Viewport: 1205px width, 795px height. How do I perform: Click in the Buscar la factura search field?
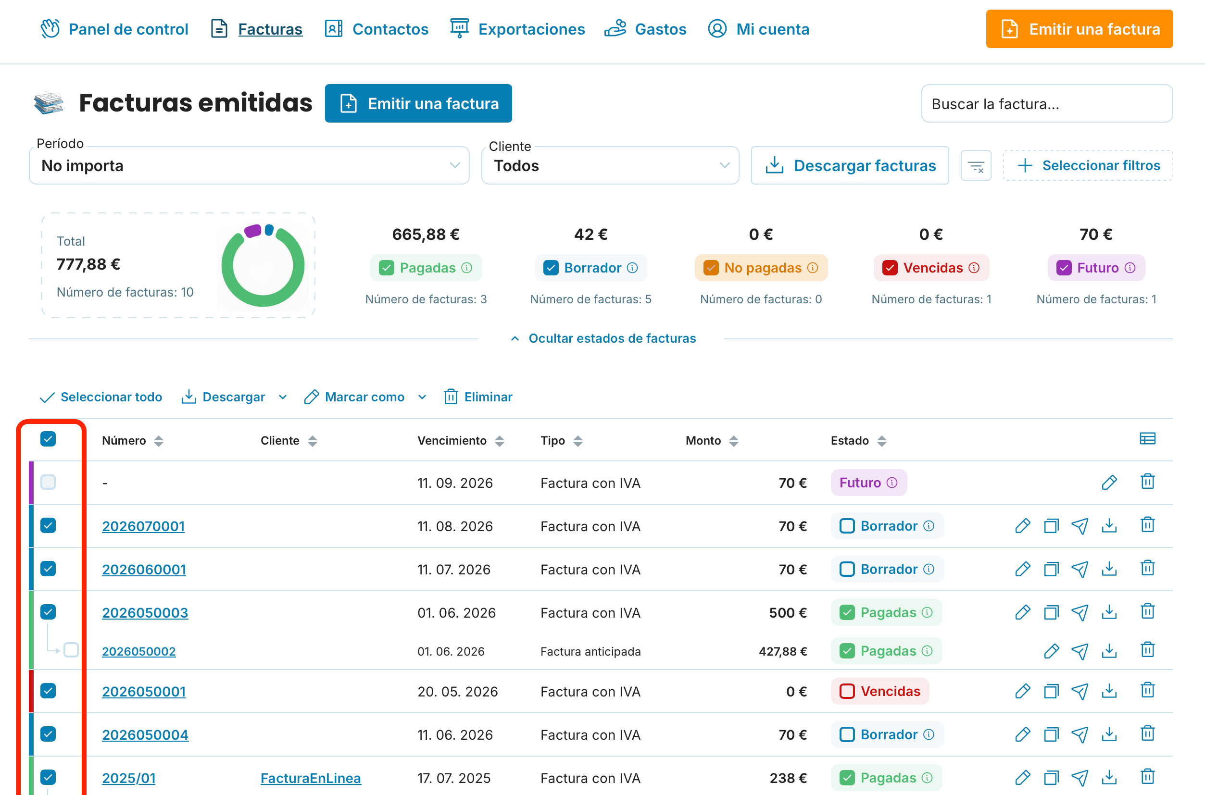pyautogui.click(x=1047, y=103)
